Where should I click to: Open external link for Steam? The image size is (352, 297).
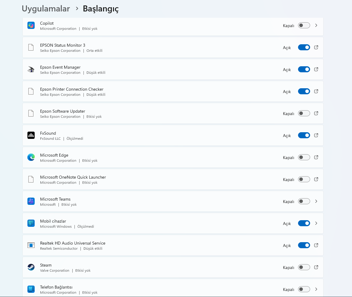click(316, 267)
